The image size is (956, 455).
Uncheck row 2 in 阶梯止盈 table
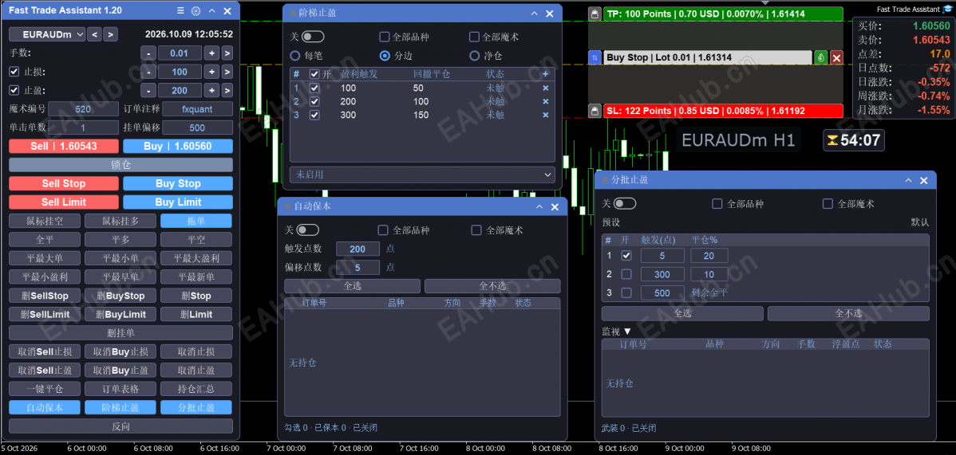314,101
